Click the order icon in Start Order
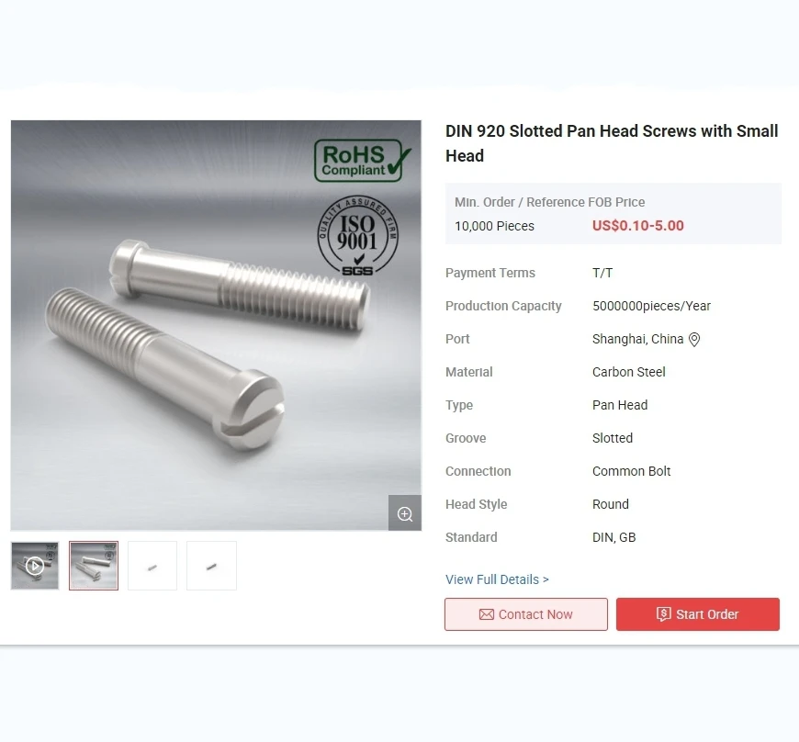 click(x=663, y=614)
